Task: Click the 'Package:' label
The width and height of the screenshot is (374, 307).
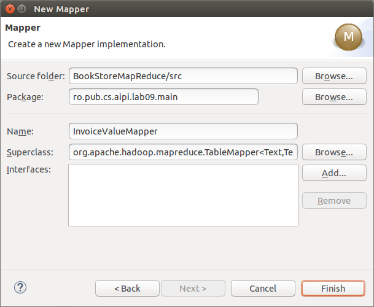Action: click(25, 97)
